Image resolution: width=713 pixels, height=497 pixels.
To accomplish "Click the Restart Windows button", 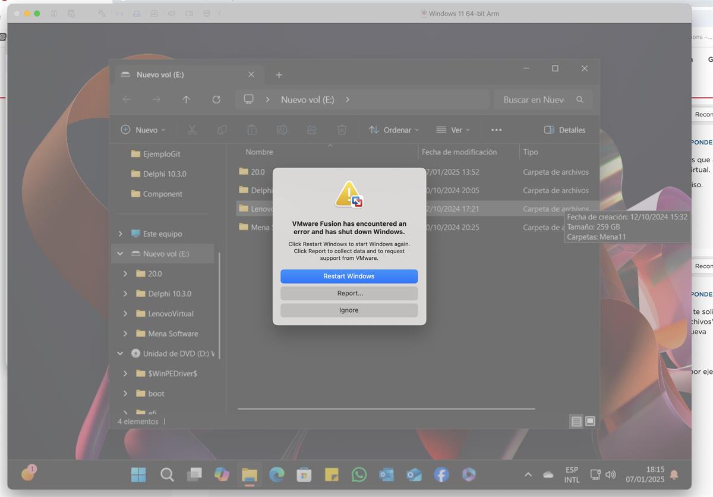I will point(349,276).
